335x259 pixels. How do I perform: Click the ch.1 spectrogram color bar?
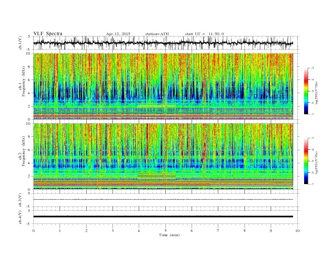(x=306, y=91)
